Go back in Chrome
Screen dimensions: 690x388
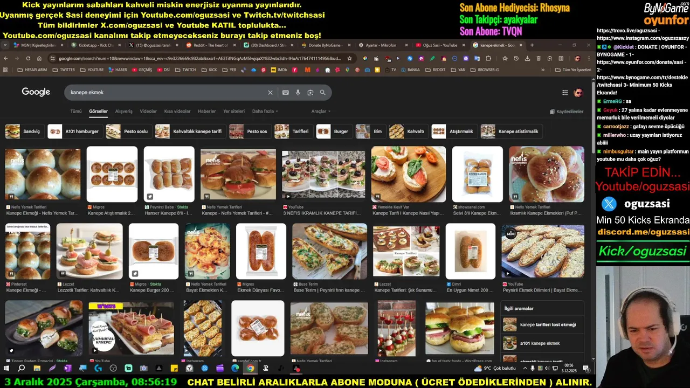click(6, 58)
